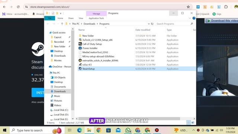Open the Mail app on taskbar

(118, 130)
